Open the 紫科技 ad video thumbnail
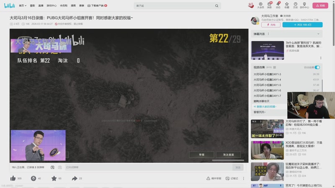The width and height of the screenshot is (335, 188). [x=267, y=50]
